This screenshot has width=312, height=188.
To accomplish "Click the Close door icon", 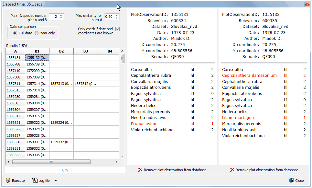I will [291, 181].
